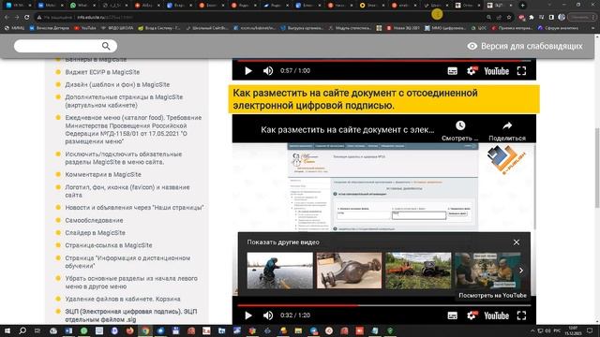Open 'Убрать основные разделы из начала левого меню' link
Screen dimensions: 600x337
point(131,283)
